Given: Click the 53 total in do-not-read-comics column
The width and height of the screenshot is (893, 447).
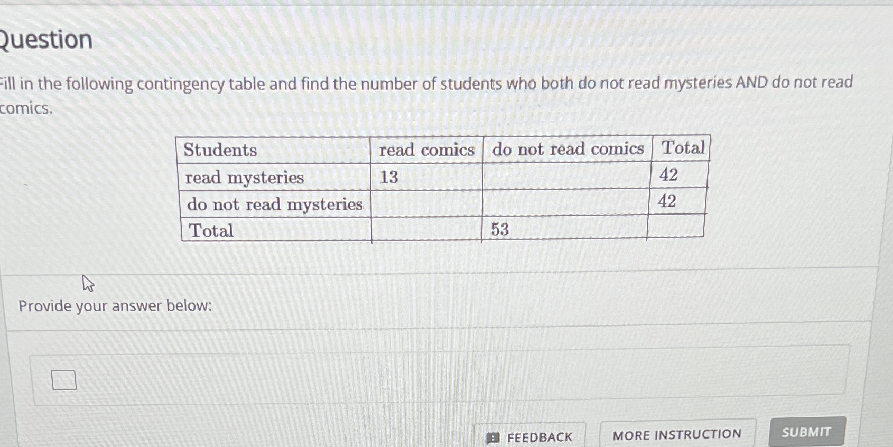Looking at the screenshot, I should click(x=499, y=229).
